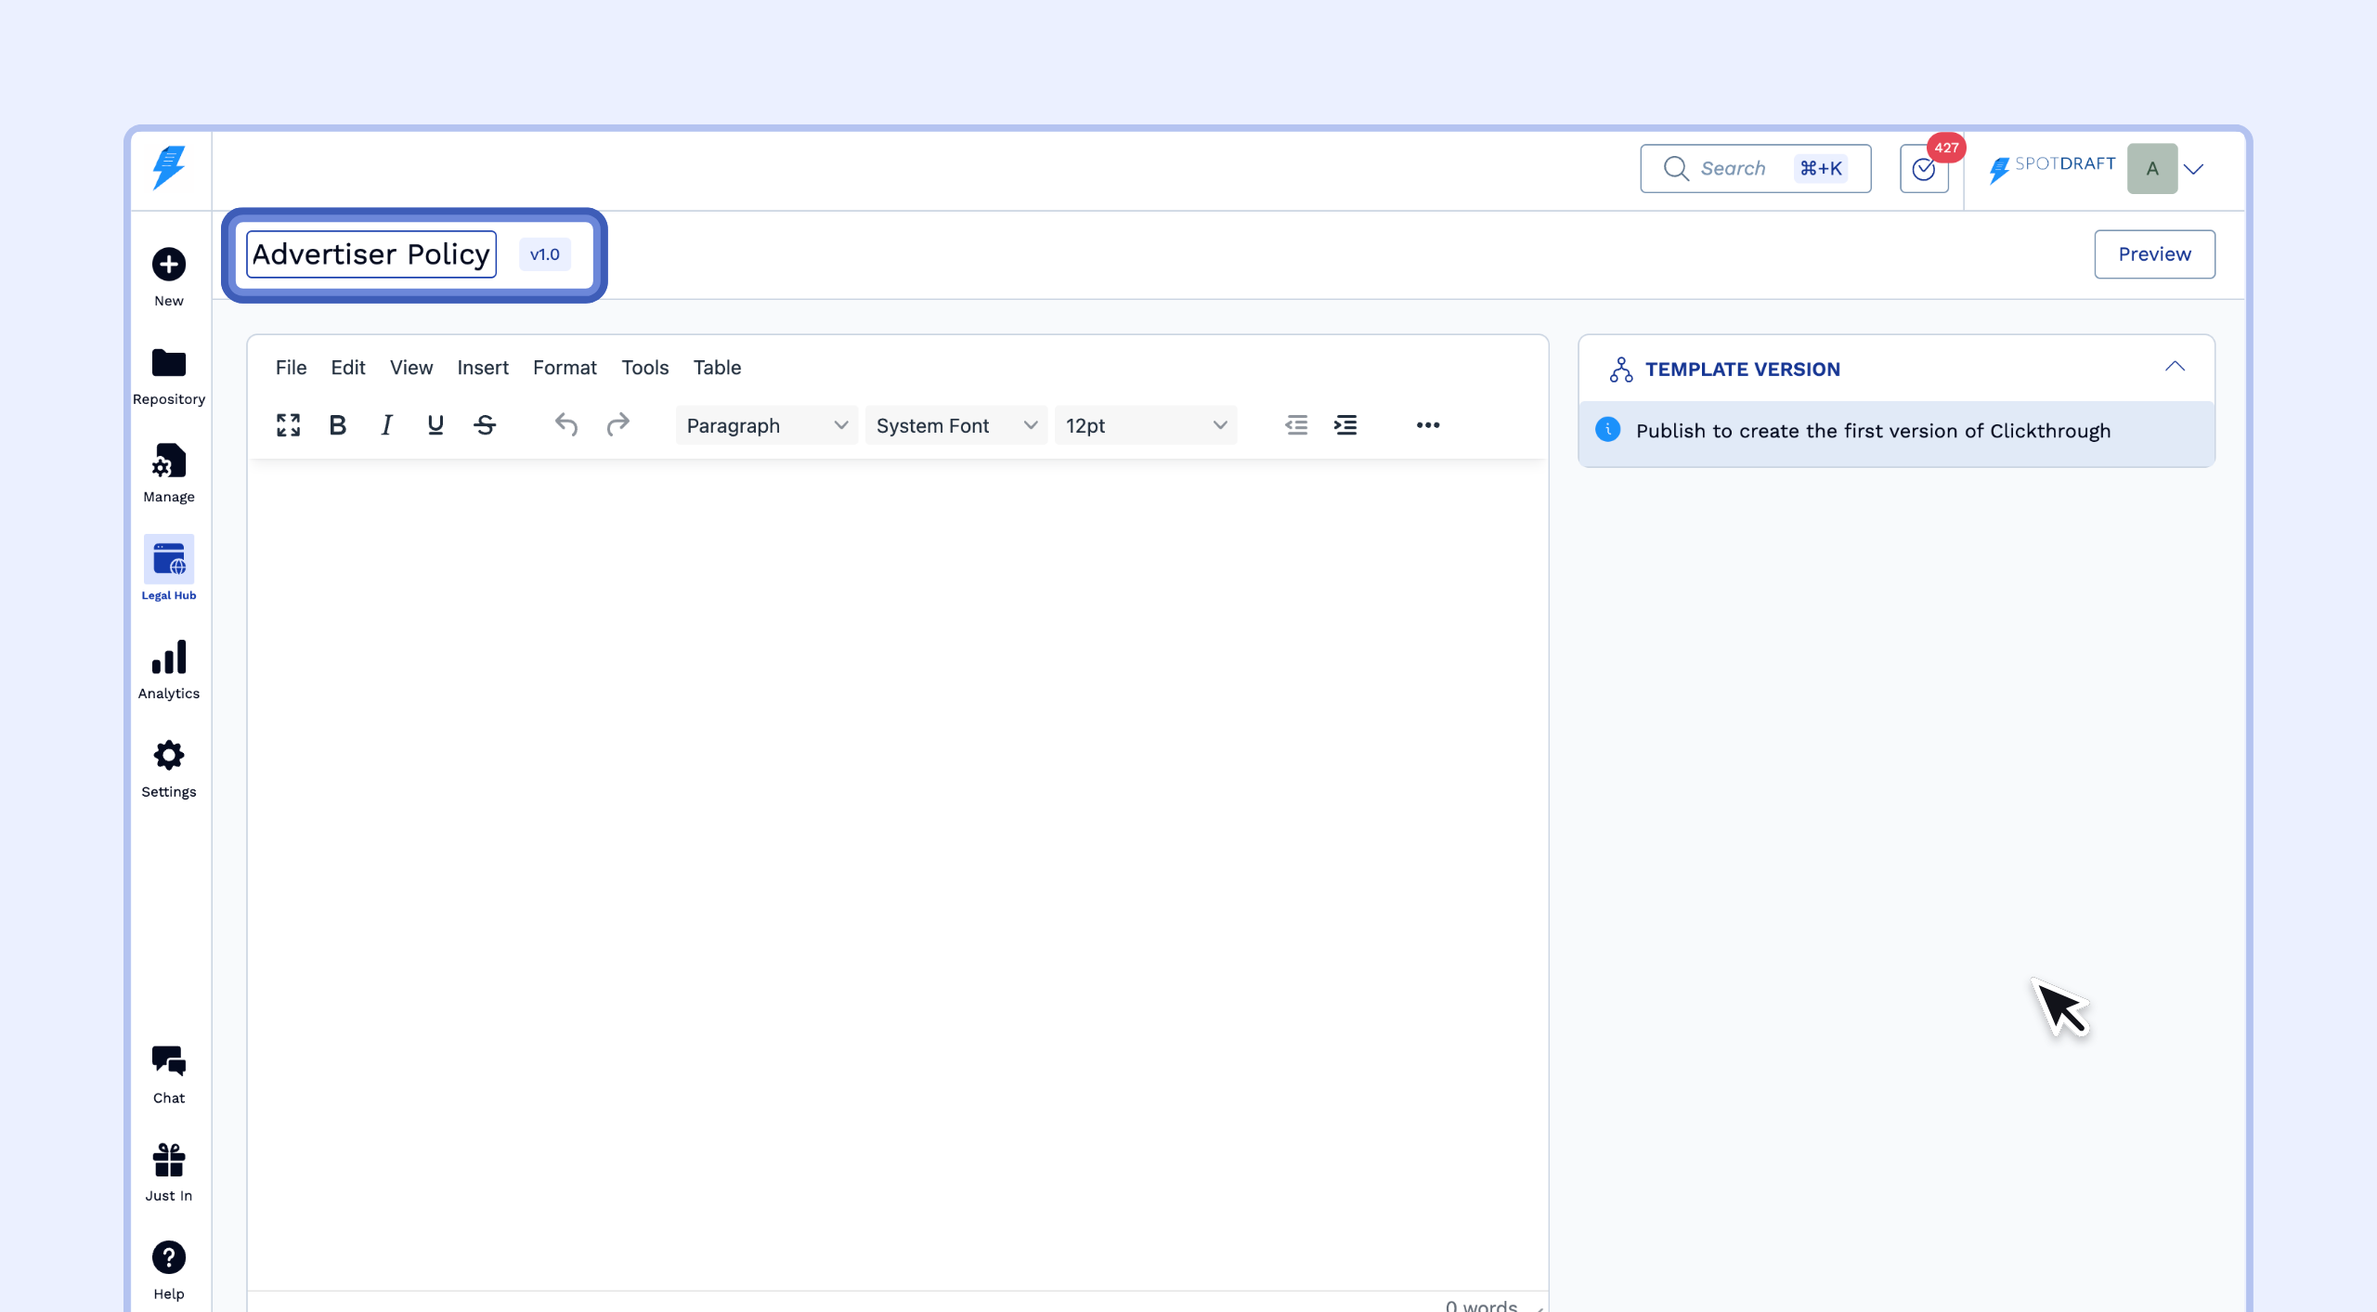The width and height of the screenshot is (2377, 1312).
Task: Decrease indent of paragraph
Action: tap(1296, 425)
